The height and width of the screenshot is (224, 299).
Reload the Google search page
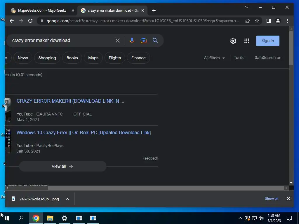[30, 21]
